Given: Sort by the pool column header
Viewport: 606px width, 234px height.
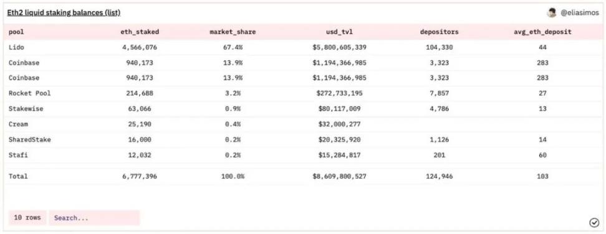Looking at the screenshot, I should click(x=16, y=32).
